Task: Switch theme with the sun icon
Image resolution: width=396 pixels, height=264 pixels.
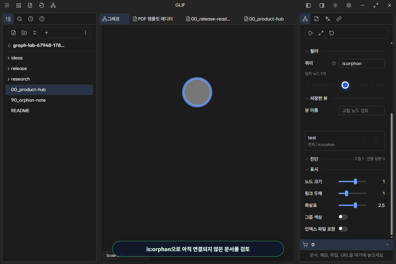Action: point(335,5)
